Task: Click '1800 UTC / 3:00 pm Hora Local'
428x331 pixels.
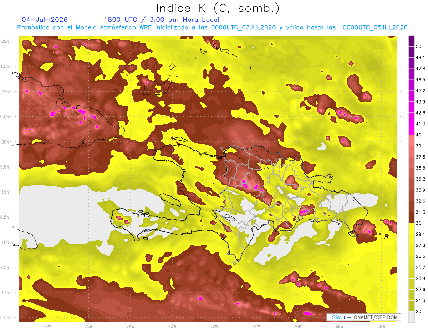Action: 162,20
